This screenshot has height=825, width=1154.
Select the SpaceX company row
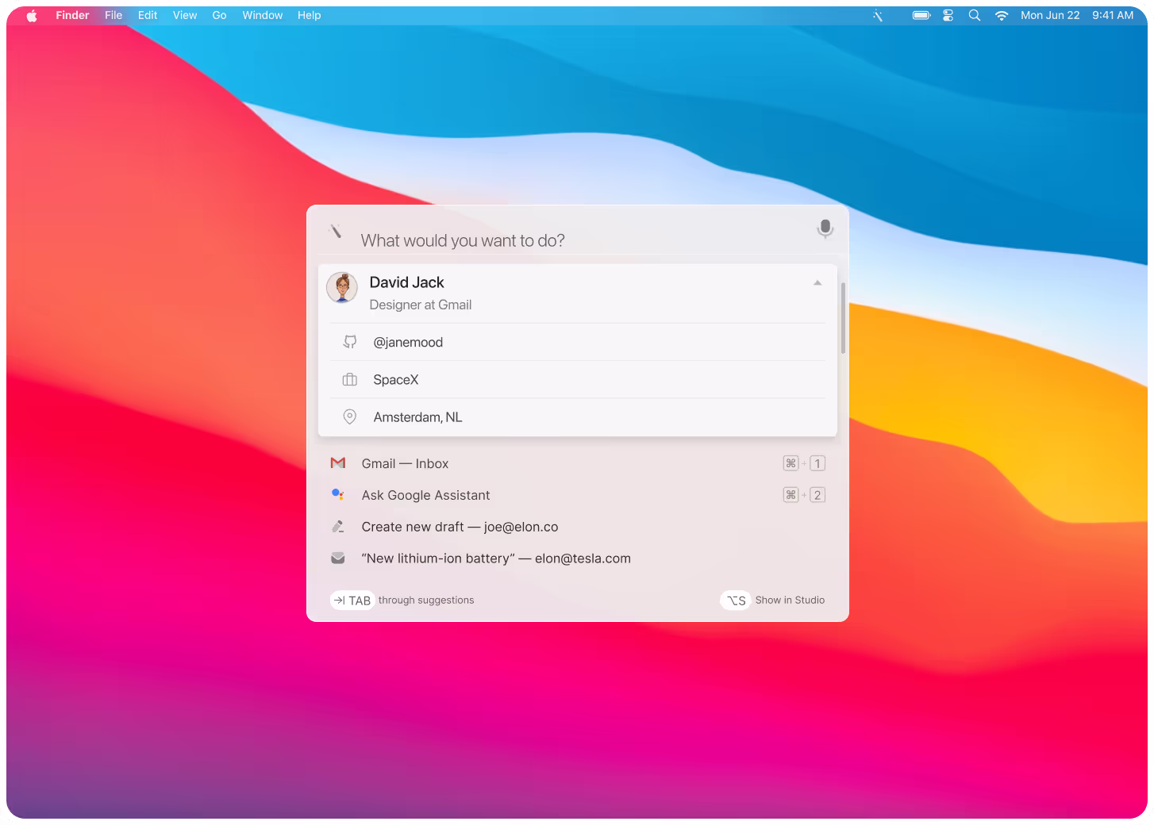click(x=578, y=380)
